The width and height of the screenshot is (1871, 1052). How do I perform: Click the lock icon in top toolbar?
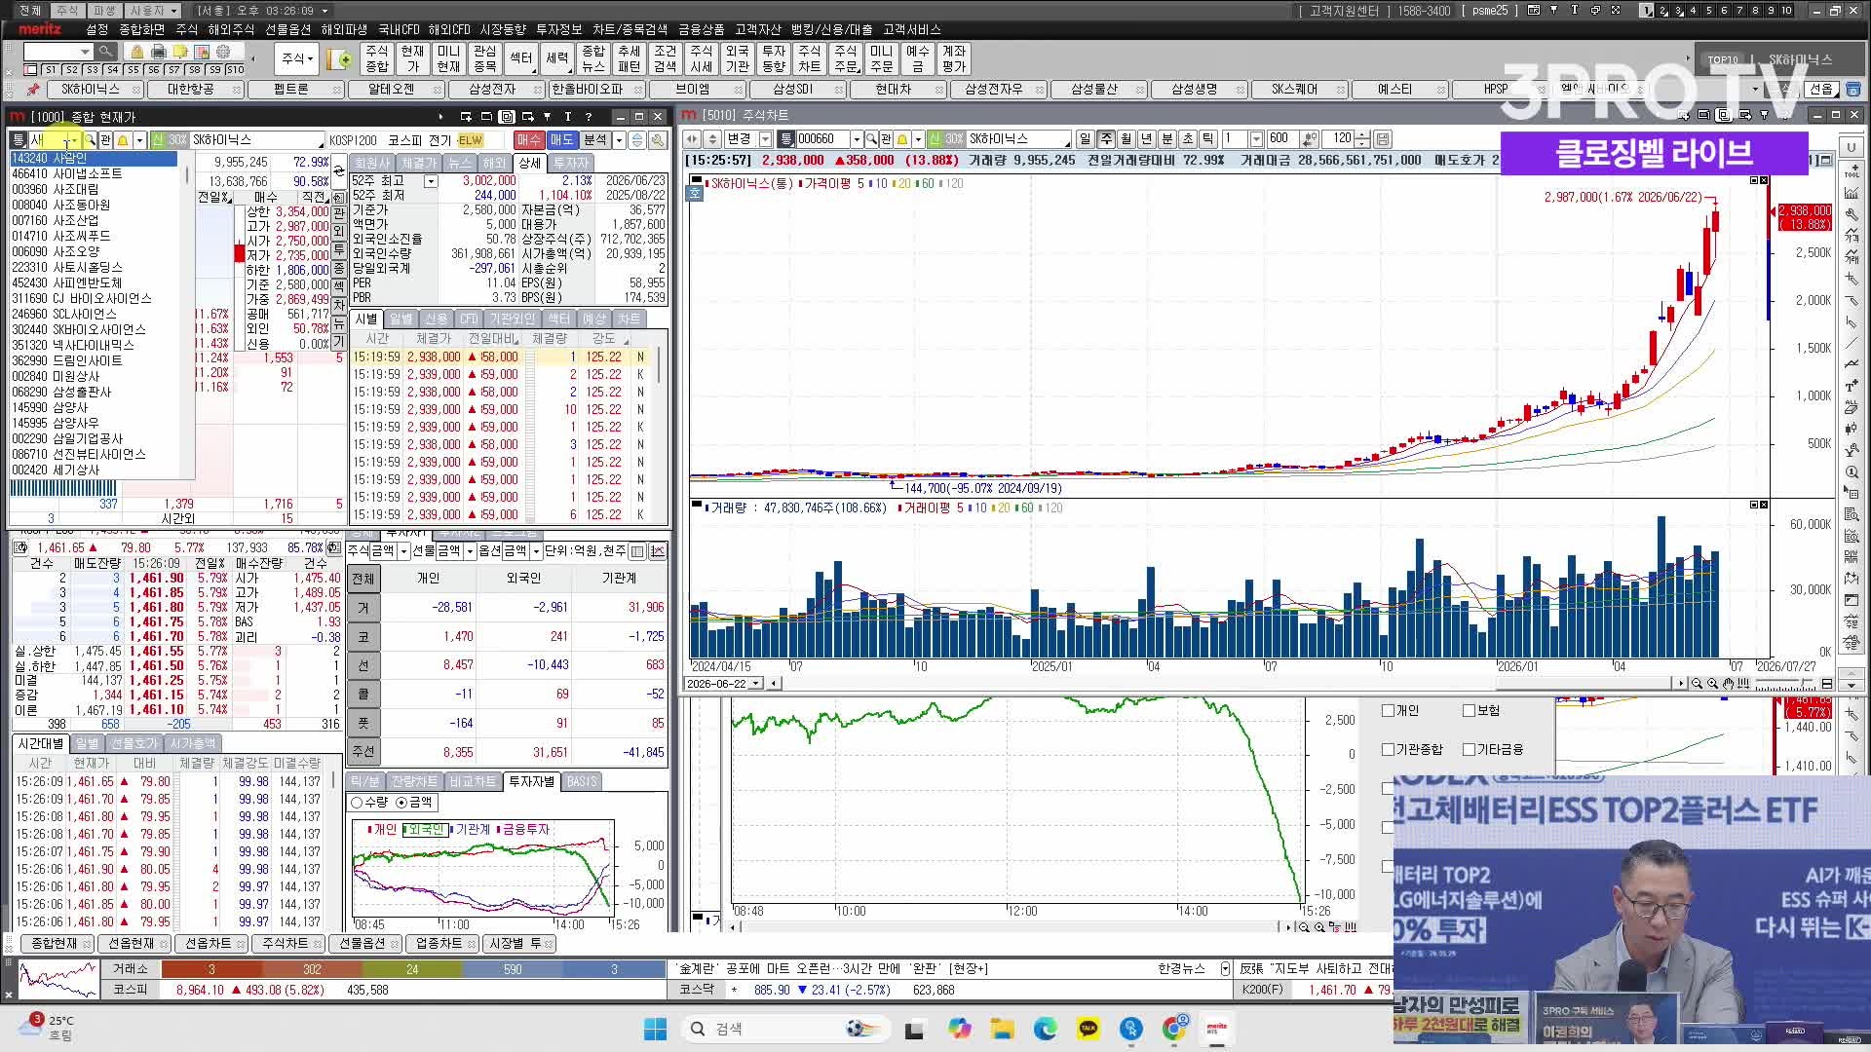click(136, 51)
